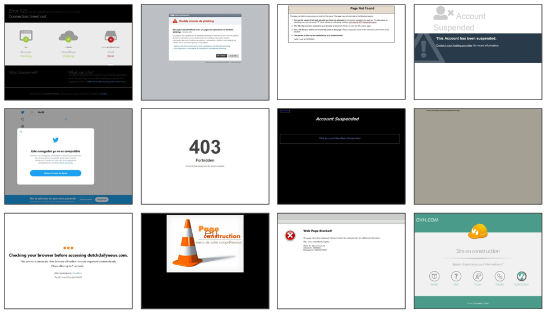Open 'Obtener más información' phishing link
Screen dimensions: 547x315
202,46
